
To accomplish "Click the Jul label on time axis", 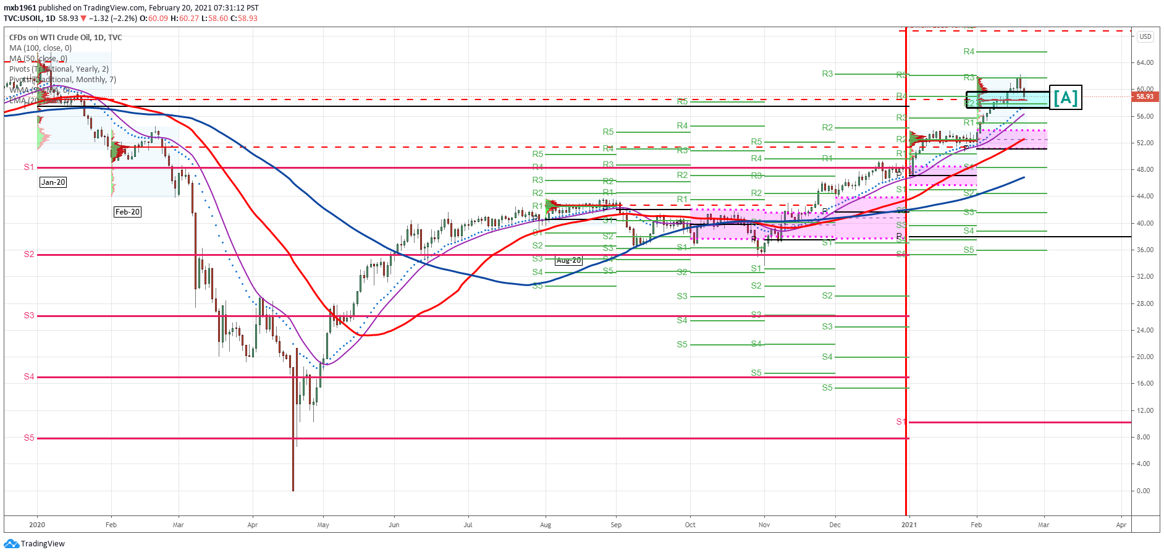I will coord(468,525).
